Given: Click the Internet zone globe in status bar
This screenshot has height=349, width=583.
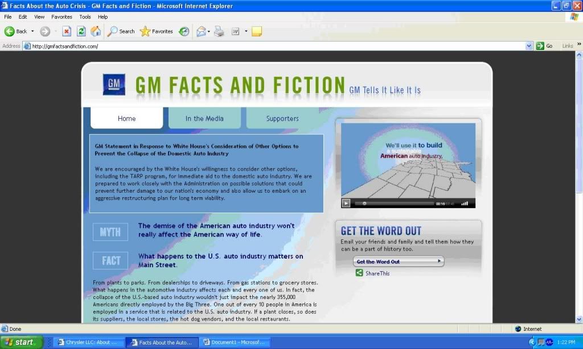Looking at the screenshot, I should click(518, 329).
